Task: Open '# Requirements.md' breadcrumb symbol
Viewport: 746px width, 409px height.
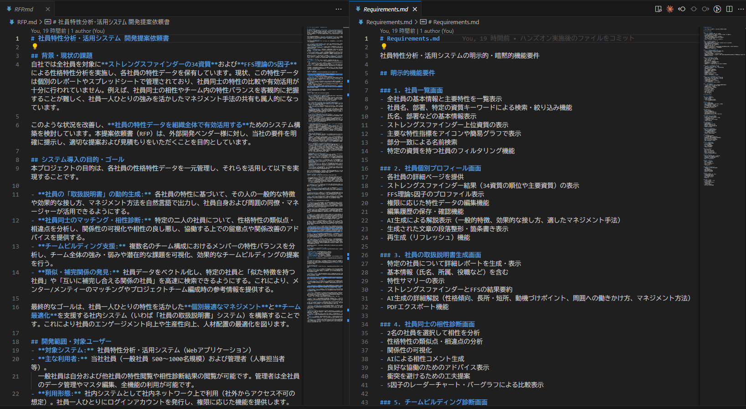Action: click(x=453, y=22)
